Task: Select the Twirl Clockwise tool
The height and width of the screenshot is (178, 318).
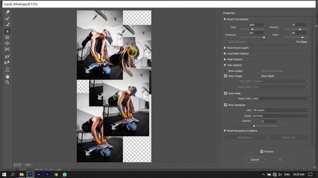Action: 7,31
